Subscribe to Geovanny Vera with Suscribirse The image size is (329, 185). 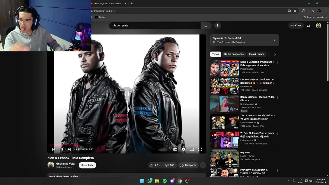point(87,165)
